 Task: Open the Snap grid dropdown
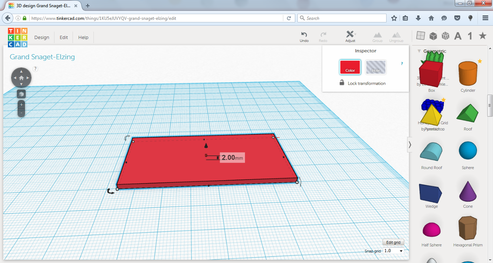pyautogui.click(x=393, y=251)
